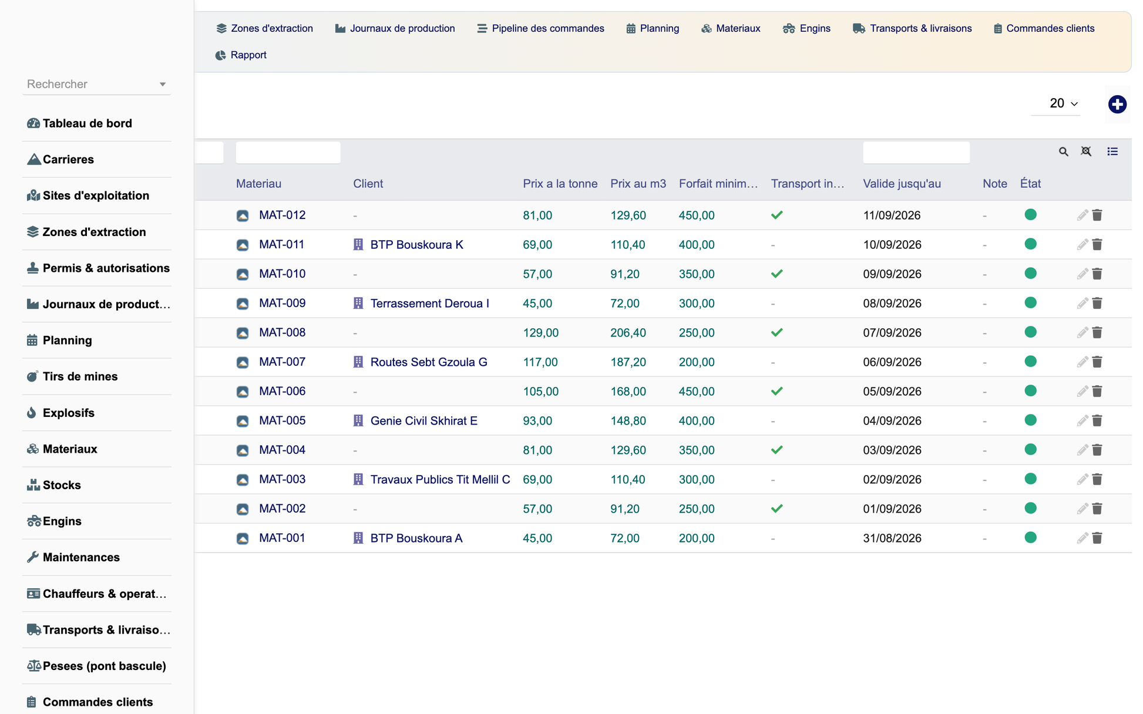Viewport: 1143px width, 714px height.
Task: Click the edit pencil for MAT-009
Action: coord(1082,304)
